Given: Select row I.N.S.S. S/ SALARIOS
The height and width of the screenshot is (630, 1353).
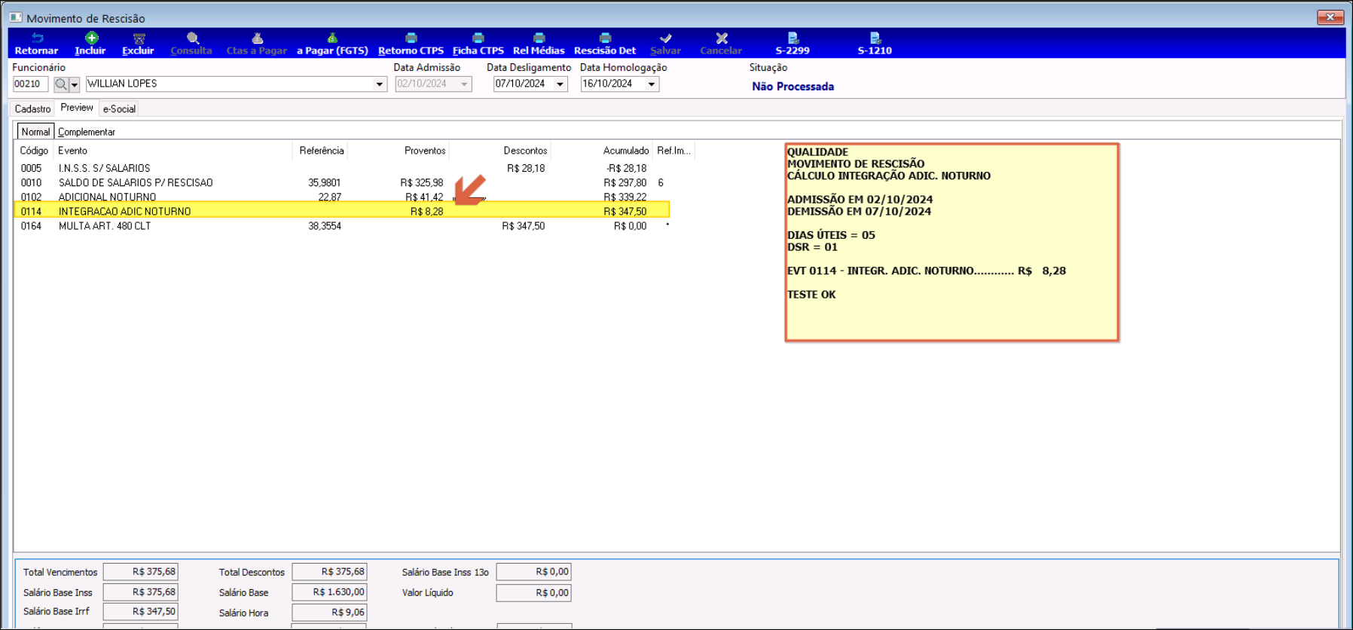Looking at the screenshot, I should (x=342, y=168).
